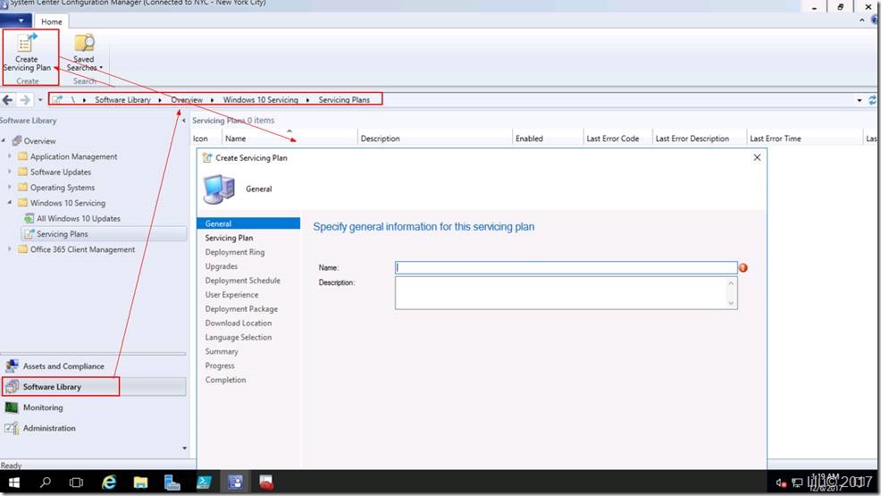The height and width of the screenshot is (496, 881).
Task: Click the Windows 10 Servicing breadcrumb
Action: [260, 99]
